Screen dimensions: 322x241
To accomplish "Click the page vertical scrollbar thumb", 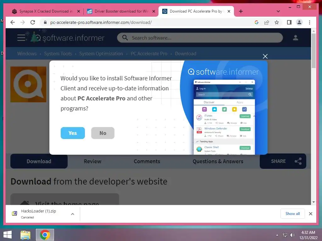I will tap(314, 51).
